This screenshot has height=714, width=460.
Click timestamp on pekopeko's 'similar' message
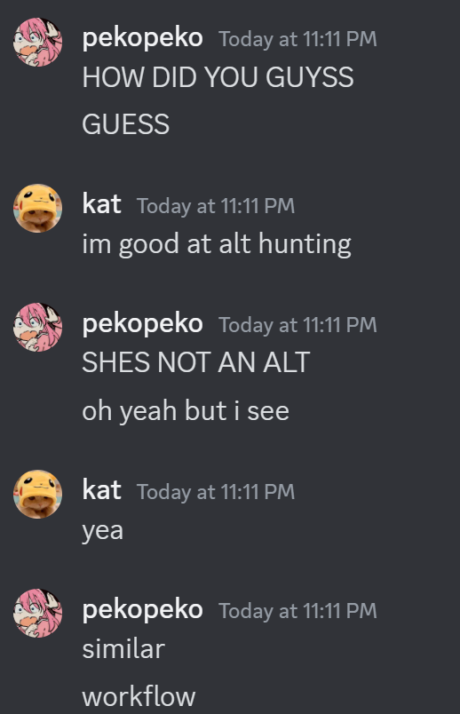pos(297,611)
